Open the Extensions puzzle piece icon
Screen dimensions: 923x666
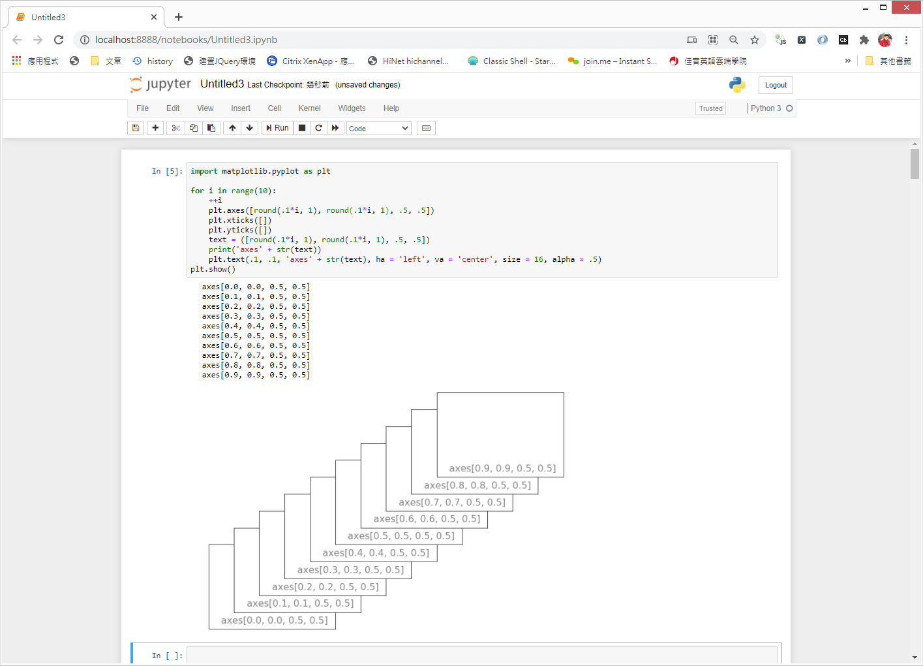point(864,40)
